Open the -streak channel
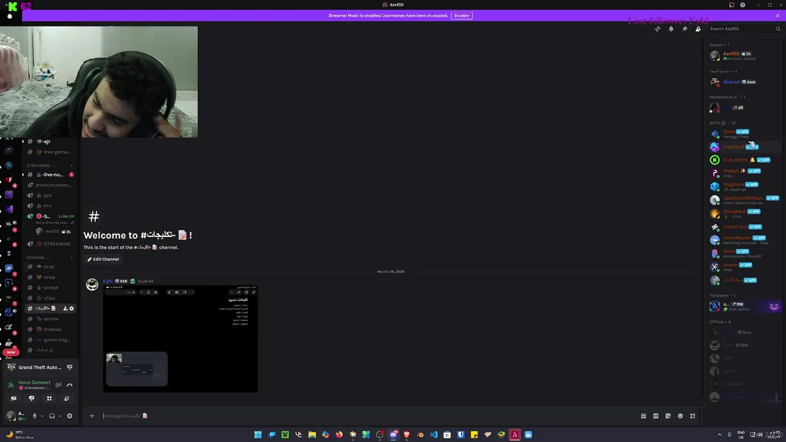This screenshot has height=442, width=786. click(x=50, y=288)
